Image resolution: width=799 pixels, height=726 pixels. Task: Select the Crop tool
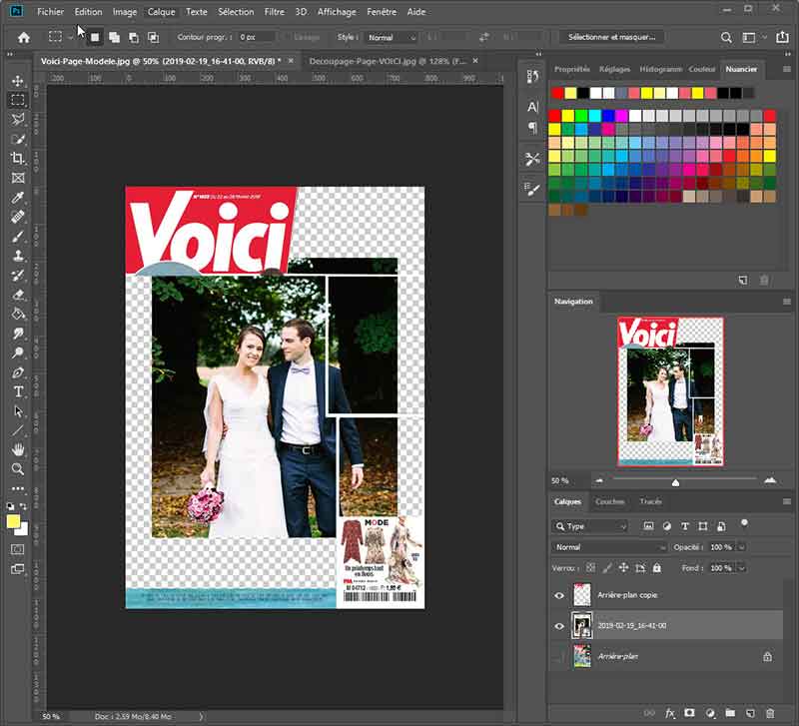click(x=18, y=159)
